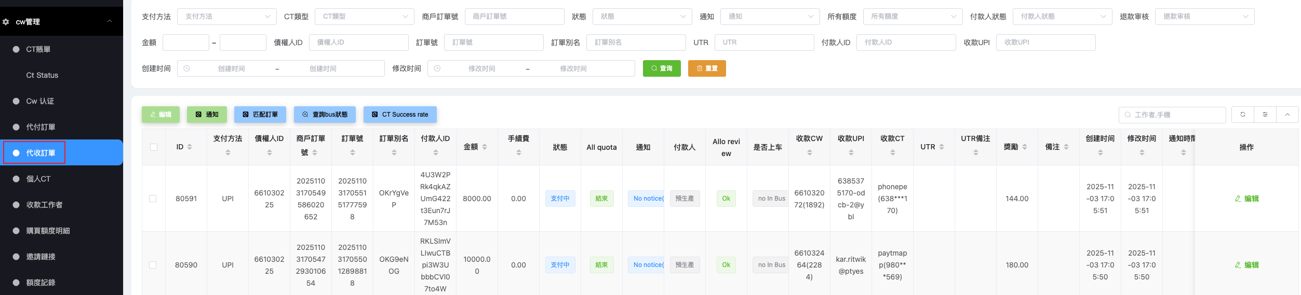Sort table by 金額 column arrows
This screenshot has width=1301, height=295.
(485, 147)
